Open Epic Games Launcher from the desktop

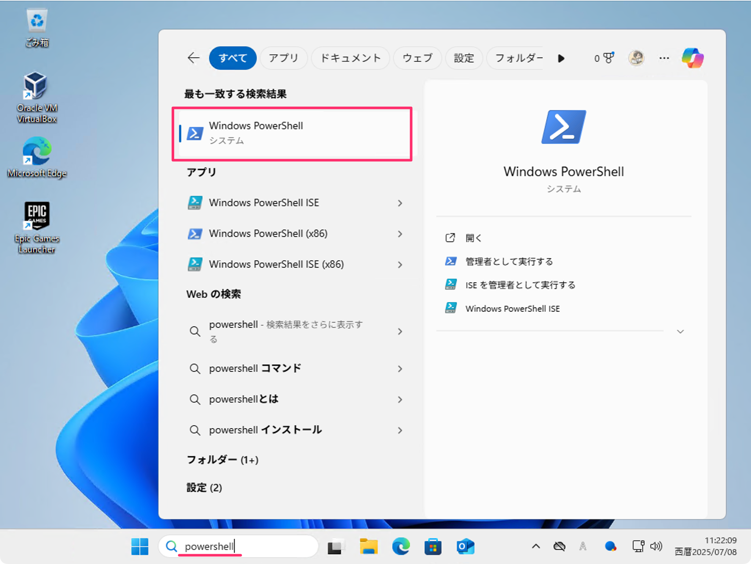pos(37,216)
